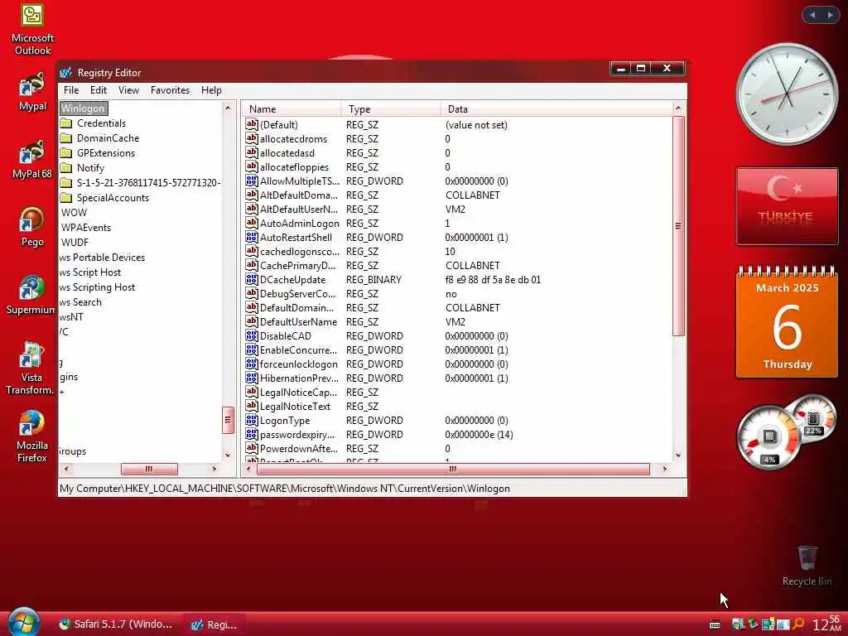Viewport: 848px width, 636px height.
Task: Open the Mypal desktop shortcut
Action: pyautogui.click(x=32, y=91)
